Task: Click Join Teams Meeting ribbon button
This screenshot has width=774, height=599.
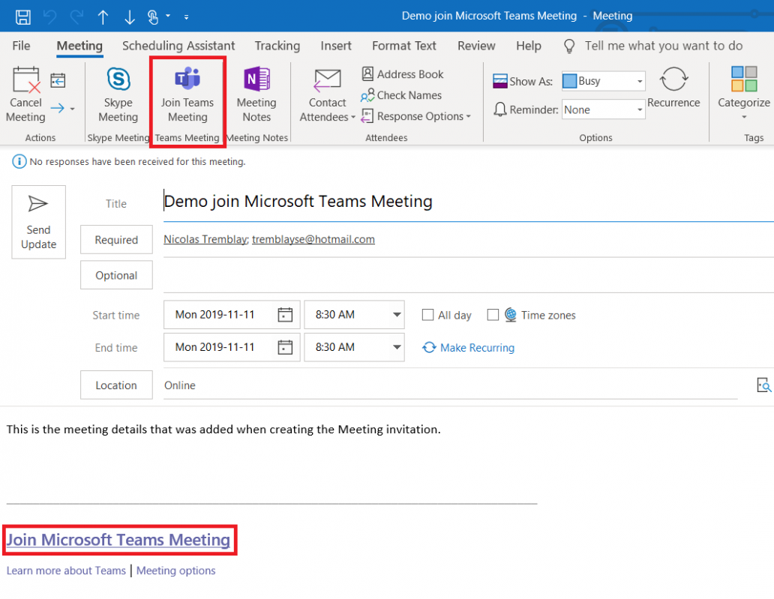Action: click(187, 94)
